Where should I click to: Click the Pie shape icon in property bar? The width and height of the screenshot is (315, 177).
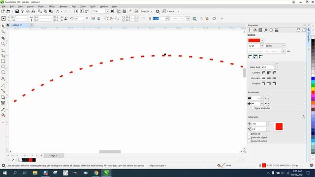coord(112,19)
